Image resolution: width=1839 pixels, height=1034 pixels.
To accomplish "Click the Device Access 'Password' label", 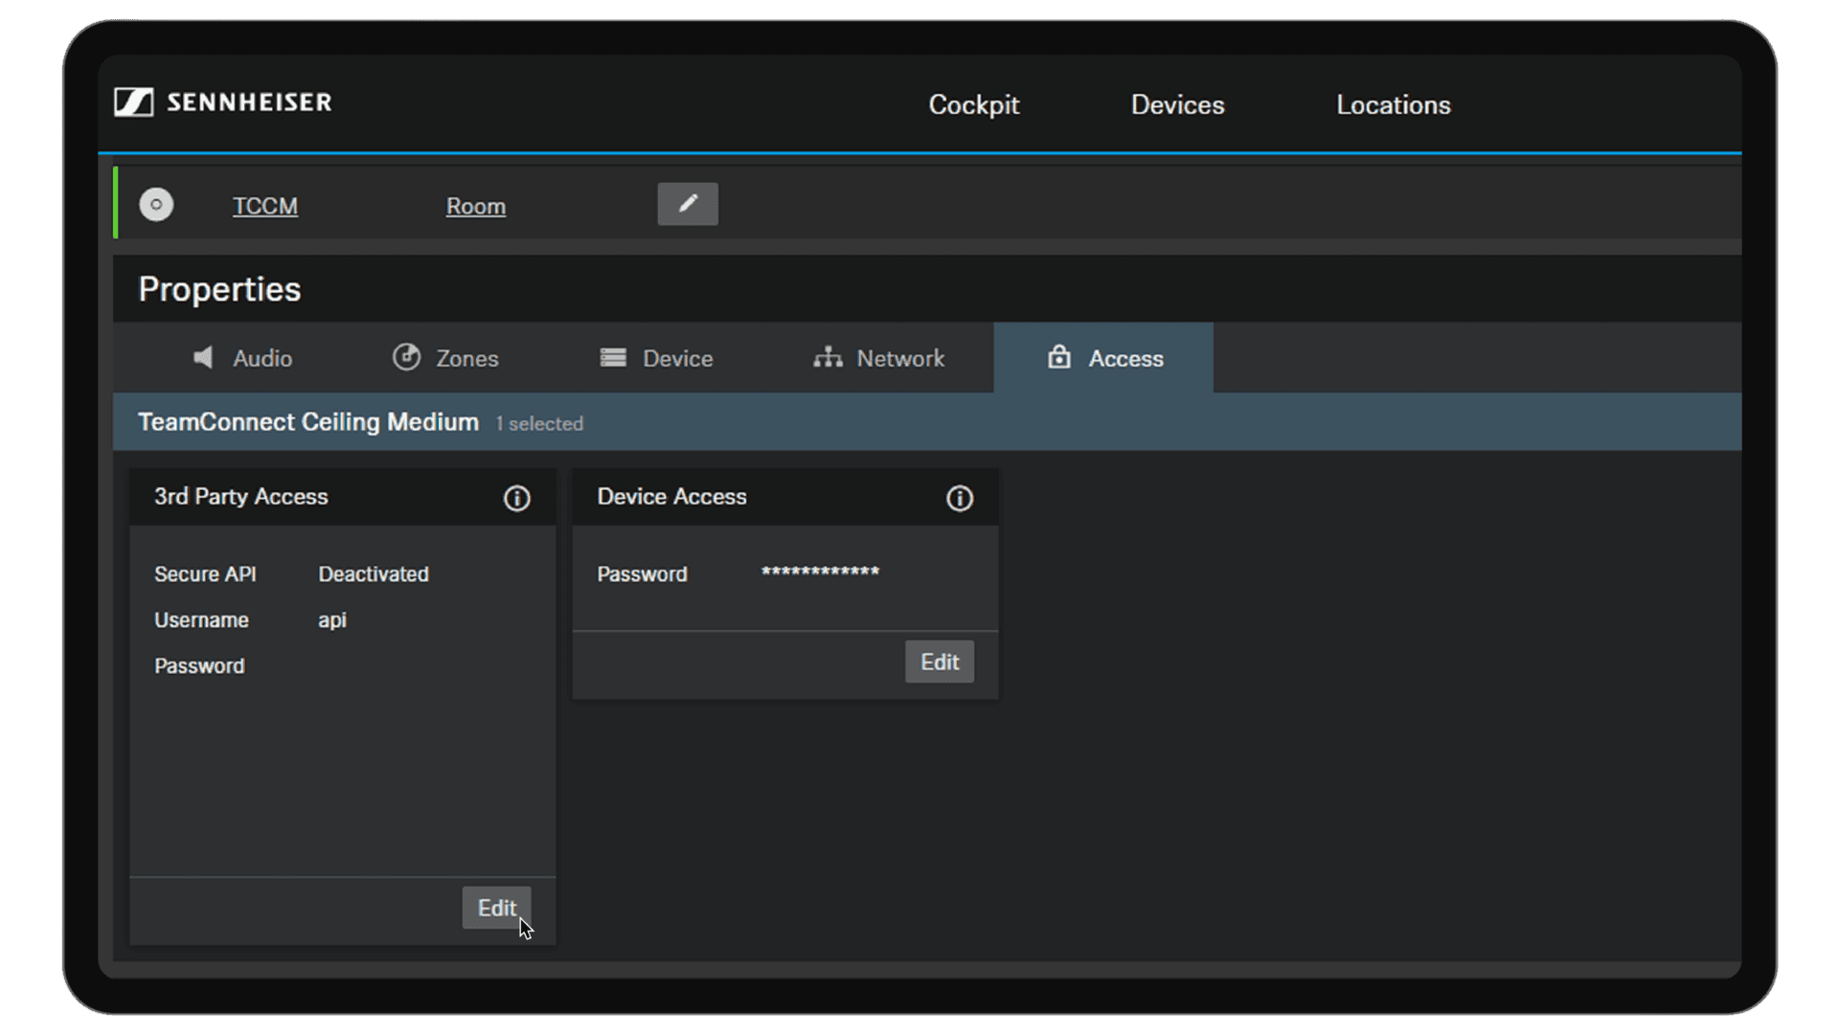I will pyautogui.click(x=642, y=574).
